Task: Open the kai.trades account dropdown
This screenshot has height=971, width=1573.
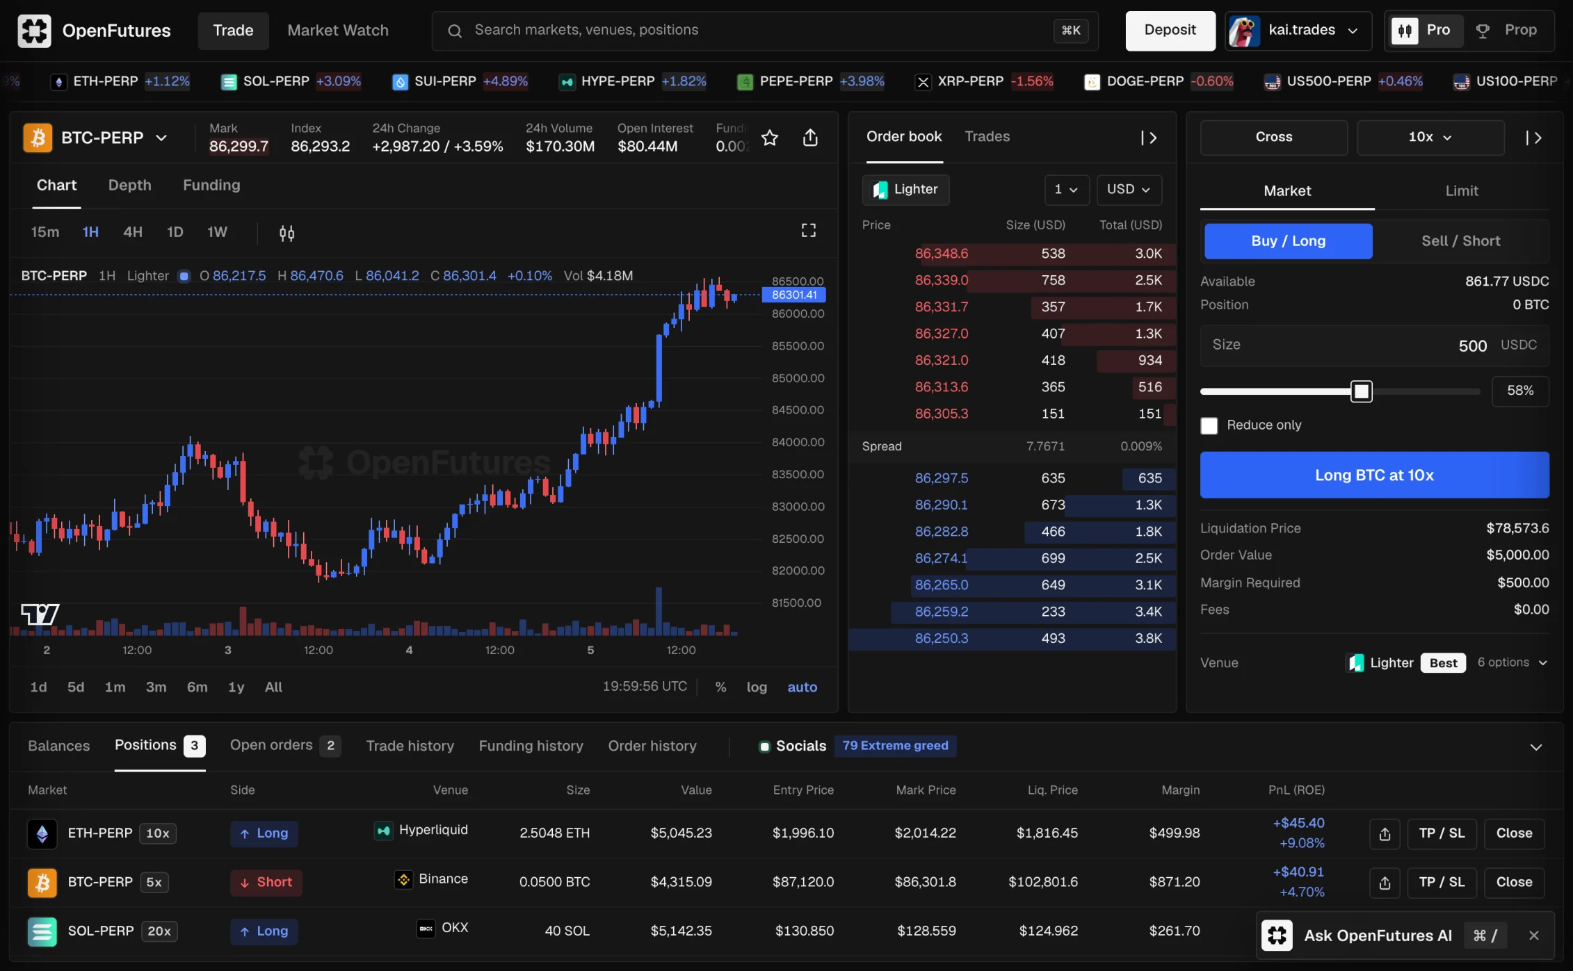Action: pos(1298,31)
